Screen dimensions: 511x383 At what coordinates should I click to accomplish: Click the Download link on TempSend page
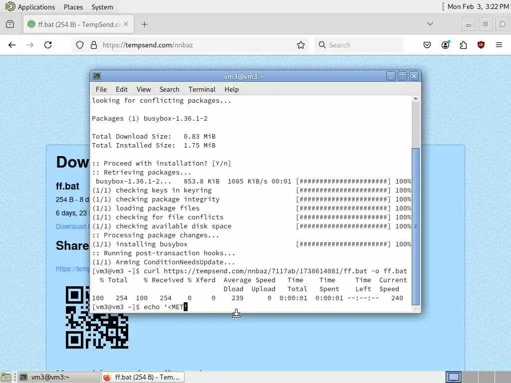click(x=71, y=226)
